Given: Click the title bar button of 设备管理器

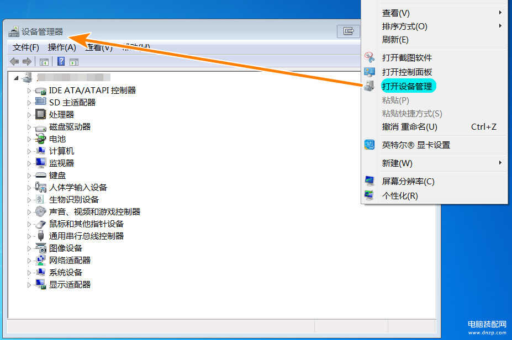Looking at the screenshot, I should pyautogui.click(x=348, y=31).
